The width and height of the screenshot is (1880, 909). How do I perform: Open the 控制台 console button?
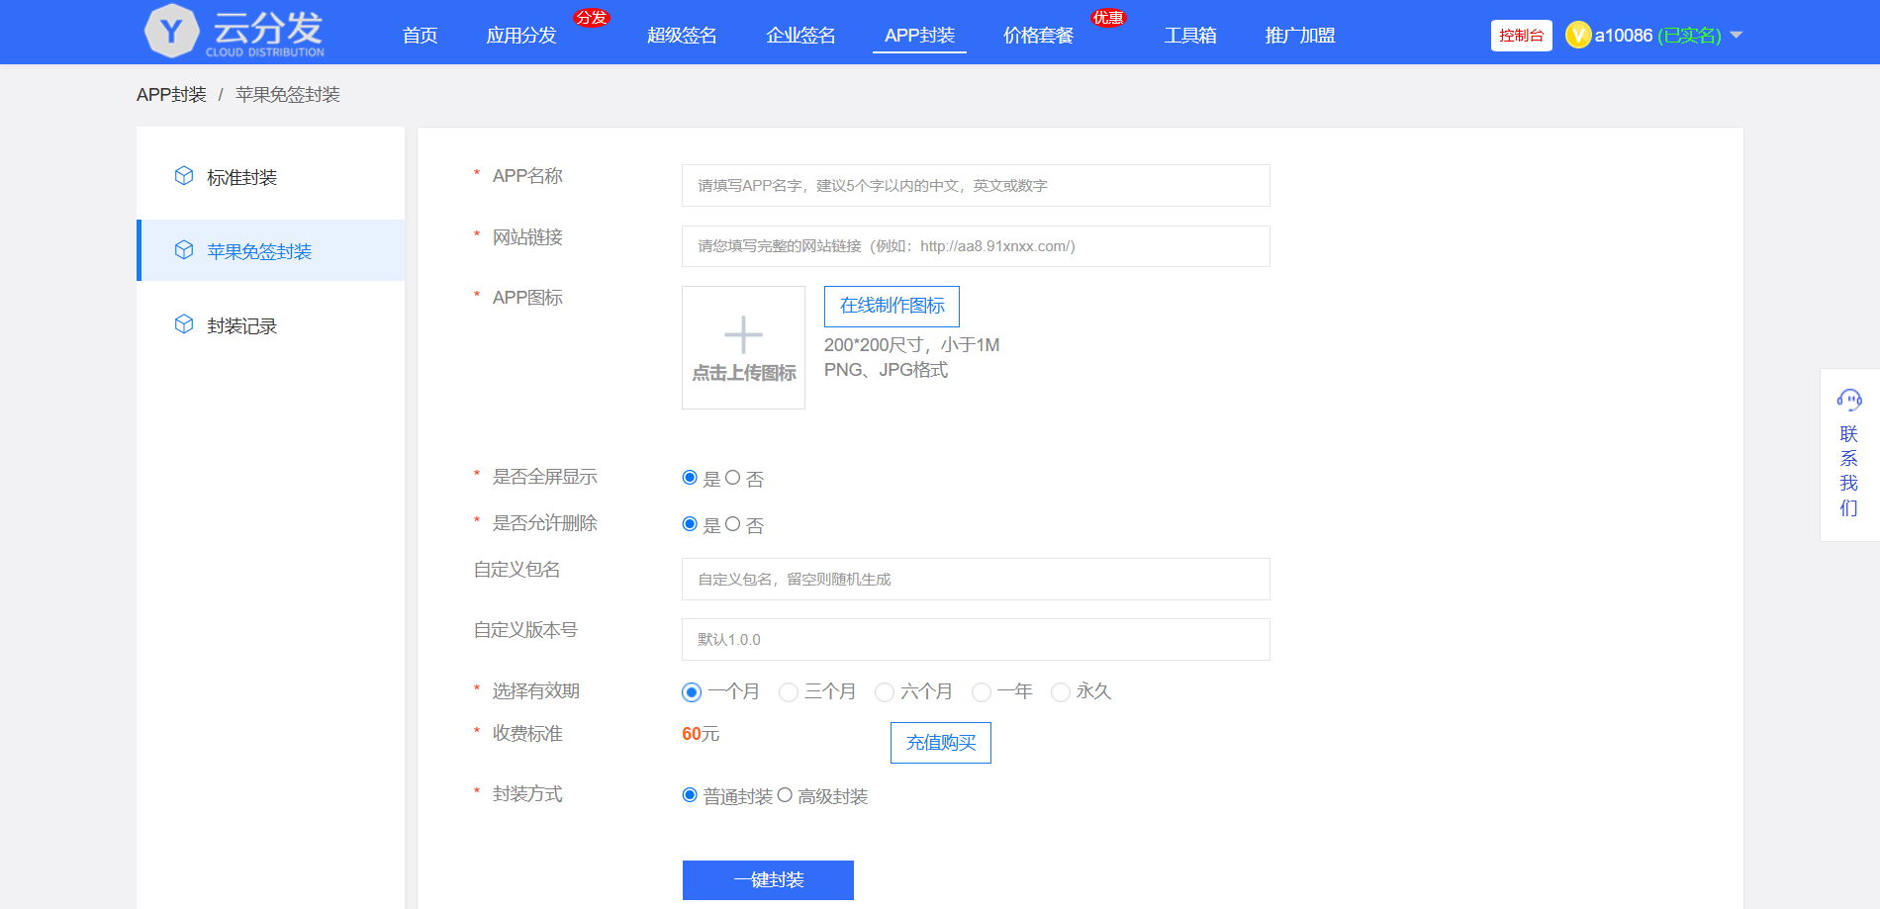(1521, 36)
